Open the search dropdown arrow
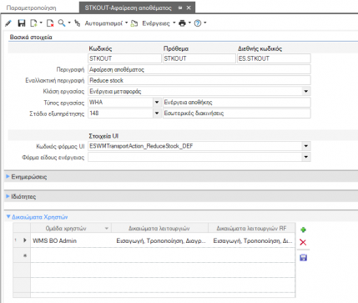Screen dimensions: 358x303 pos(69,23)
